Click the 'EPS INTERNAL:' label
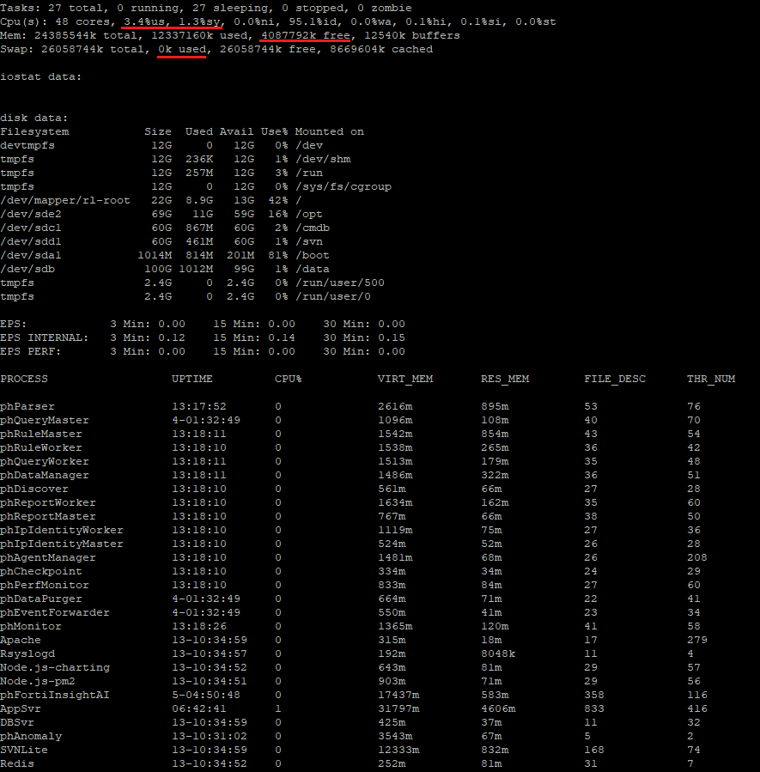 tap(45, 338)
